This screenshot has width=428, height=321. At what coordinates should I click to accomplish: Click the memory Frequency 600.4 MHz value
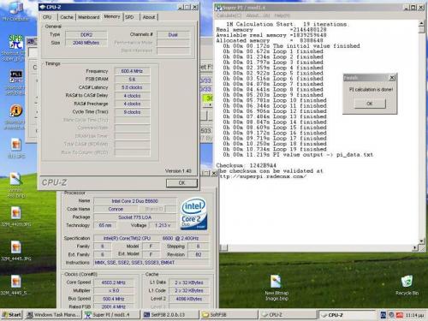[x=132, y=71]
